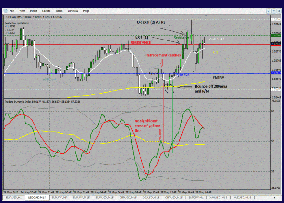Image resolution: width=284 pixels, height=203 pixels.
Task: Select the USDCAD,M15 chart tab
Action: point(37,198)
